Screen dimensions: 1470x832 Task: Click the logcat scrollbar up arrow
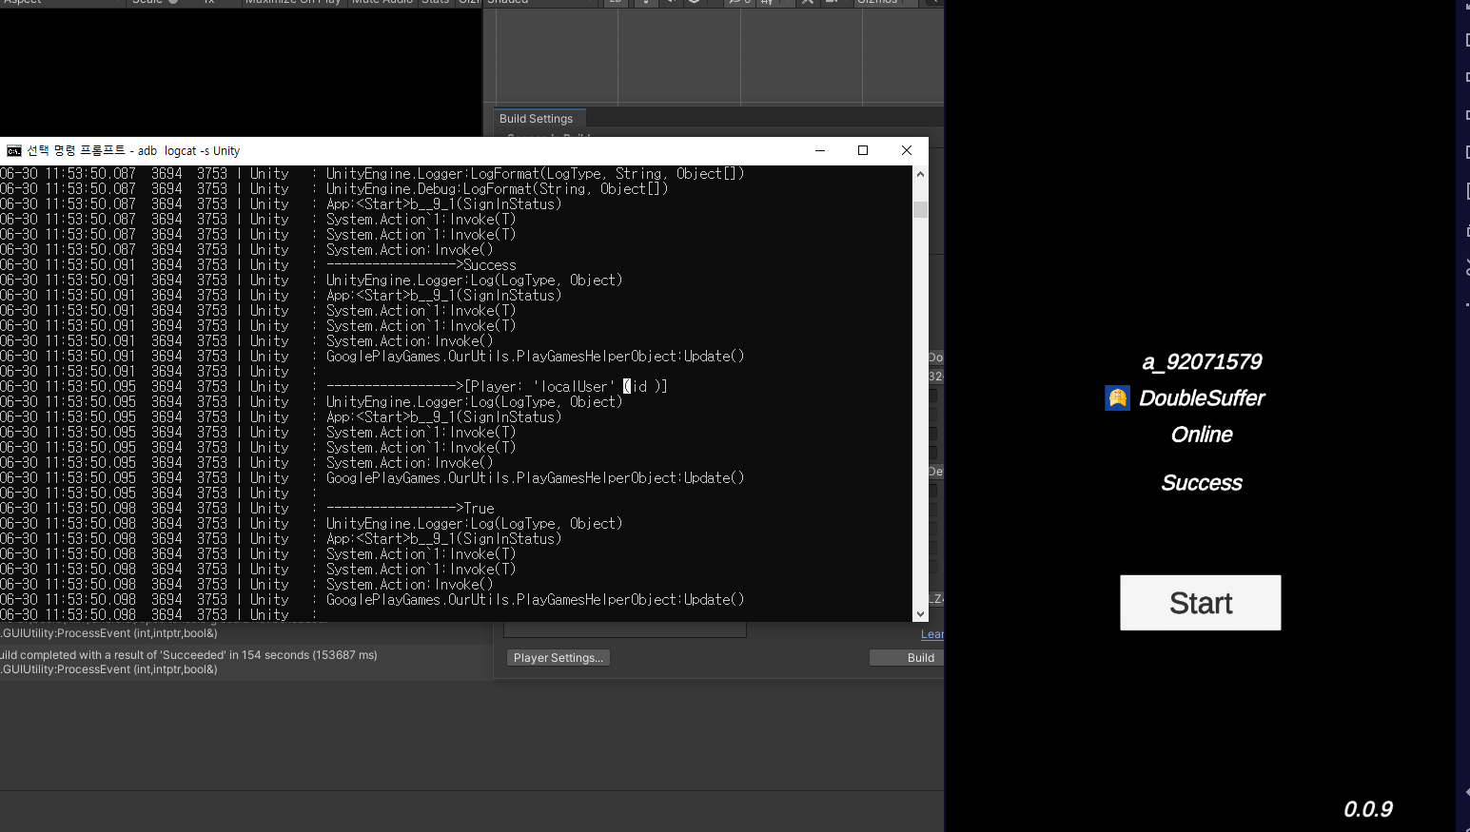point(920,174)
